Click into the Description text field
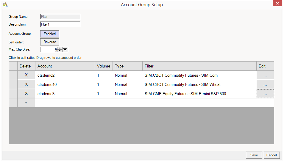Viewport: 284px width, 162px height. tap(60, 24)
